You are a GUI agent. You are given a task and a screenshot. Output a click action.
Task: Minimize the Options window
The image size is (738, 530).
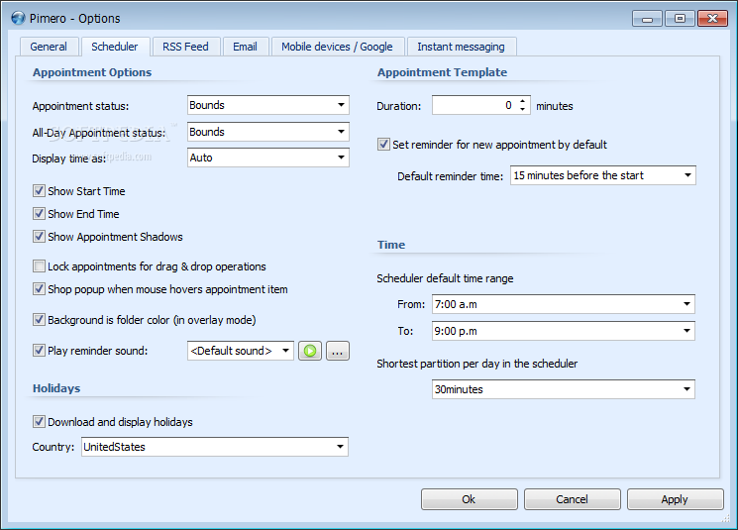[x=648, y=19]
